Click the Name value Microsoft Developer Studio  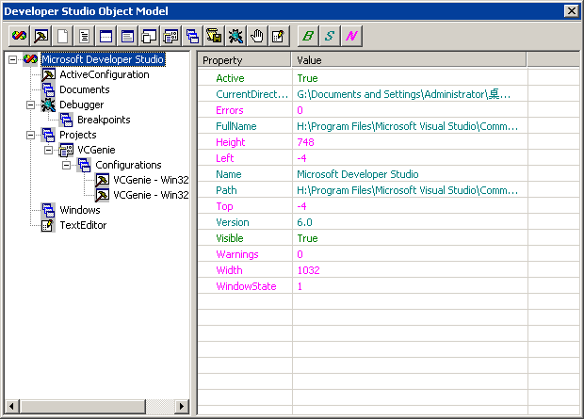coord(358,174)
